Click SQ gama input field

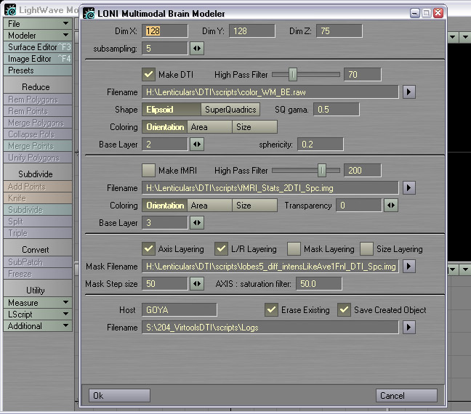(337, 110)
